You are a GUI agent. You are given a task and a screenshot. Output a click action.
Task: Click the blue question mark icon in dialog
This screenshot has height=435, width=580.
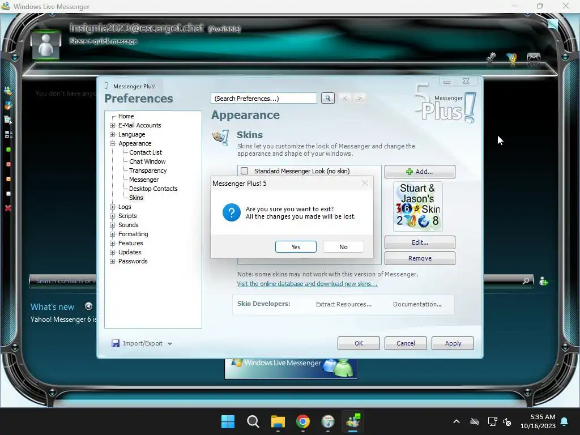pos(232,213)
